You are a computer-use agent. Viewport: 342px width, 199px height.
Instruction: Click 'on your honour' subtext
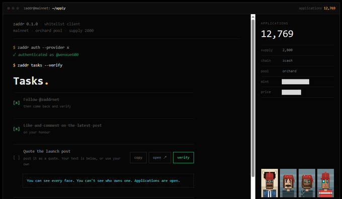37,132
